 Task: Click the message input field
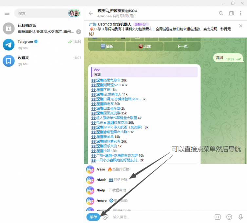[x=161, y=217]
